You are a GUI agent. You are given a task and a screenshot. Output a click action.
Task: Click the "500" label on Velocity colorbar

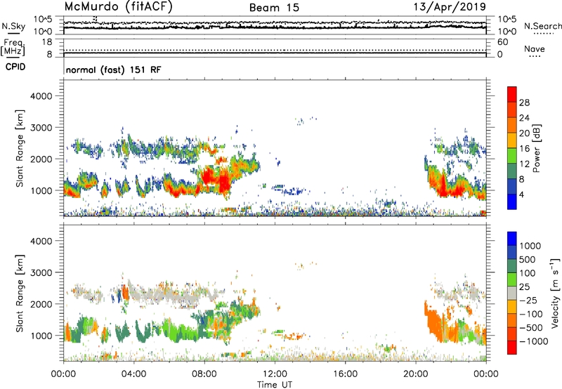click(527, 260)
